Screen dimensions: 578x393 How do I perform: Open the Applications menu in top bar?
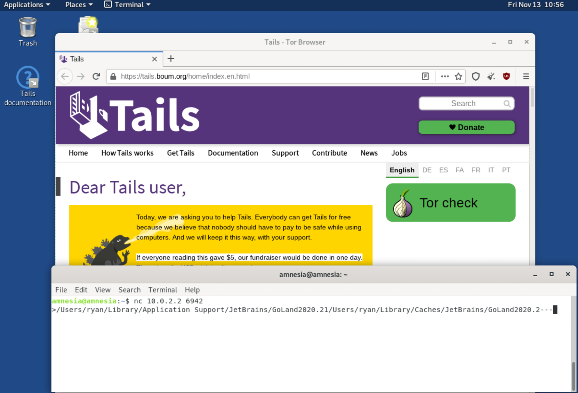coord(27,5)
